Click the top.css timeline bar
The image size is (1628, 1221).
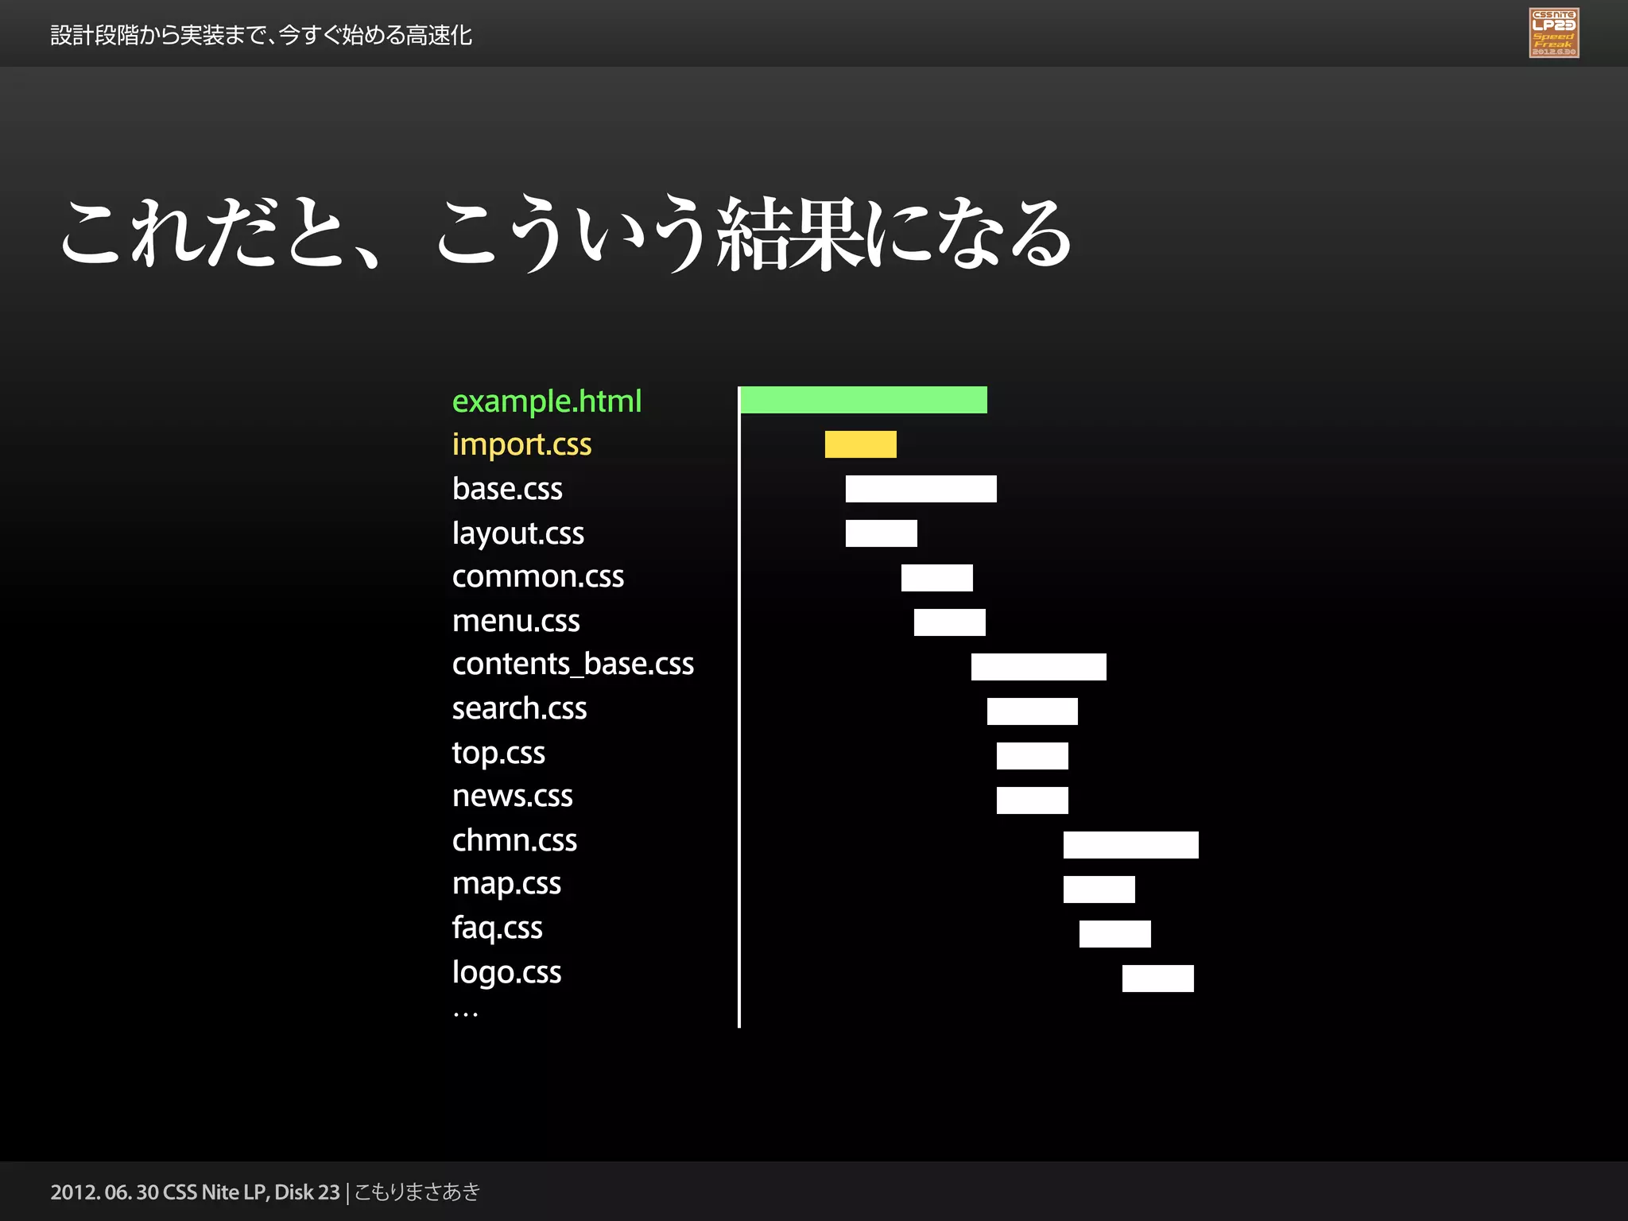[1033, 756]
